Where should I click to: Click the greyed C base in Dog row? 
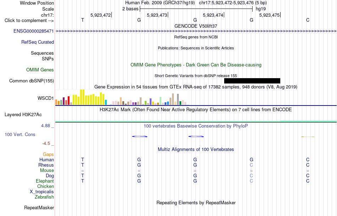(x=252, y=176)
